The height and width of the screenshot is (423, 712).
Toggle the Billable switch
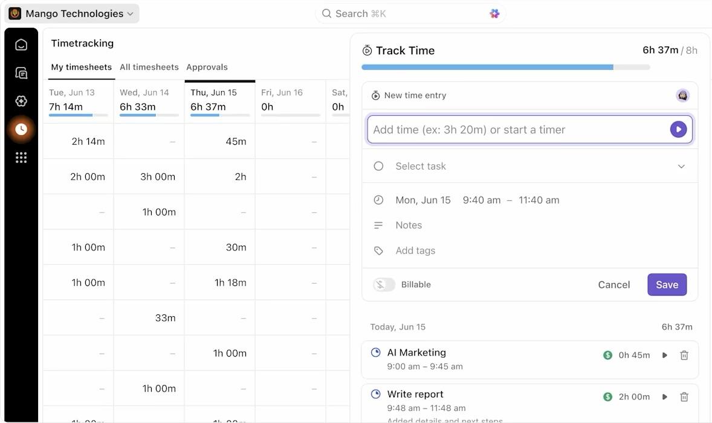(383, 284)
